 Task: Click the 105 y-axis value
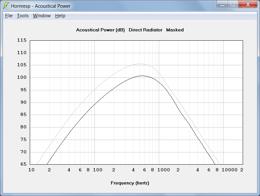point(22,65)
